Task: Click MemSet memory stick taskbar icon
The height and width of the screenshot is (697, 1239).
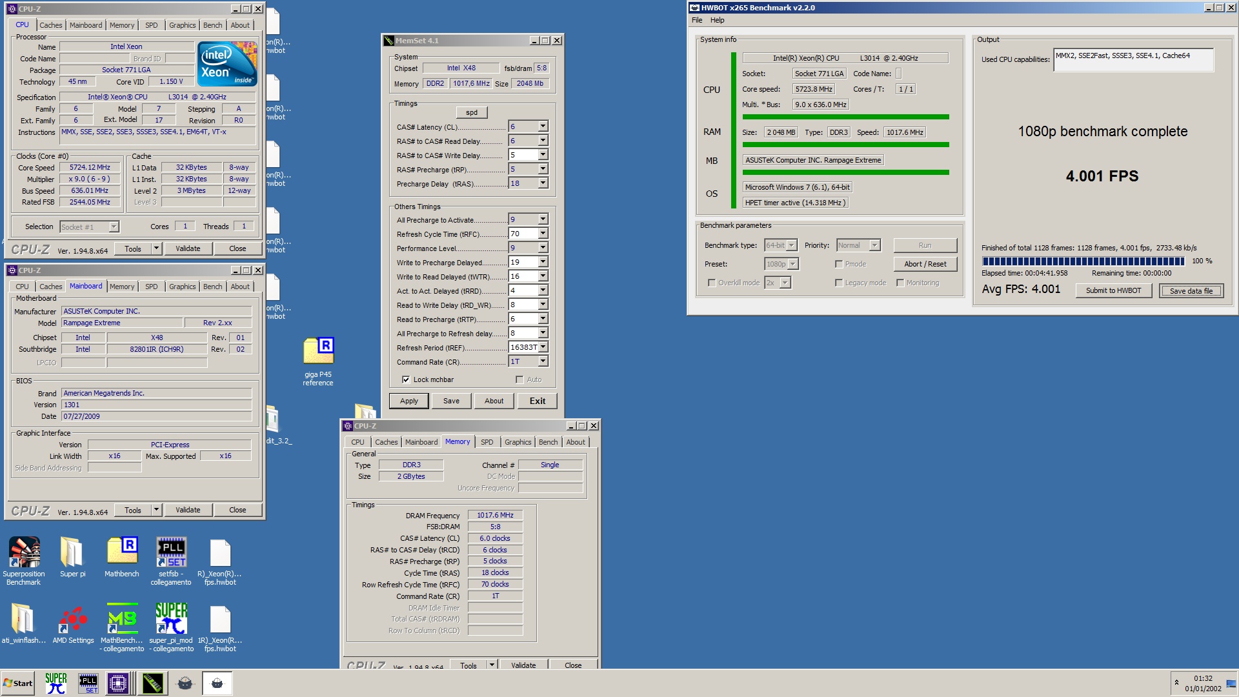Action: click(x=154, y=683)
